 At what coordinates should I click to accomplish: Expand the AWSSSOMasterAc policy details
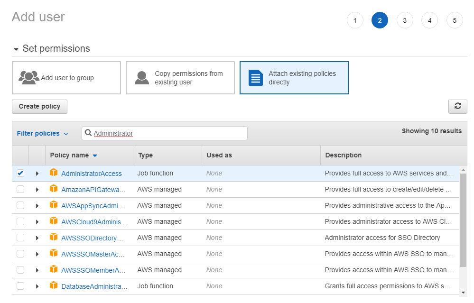[37, 254]
